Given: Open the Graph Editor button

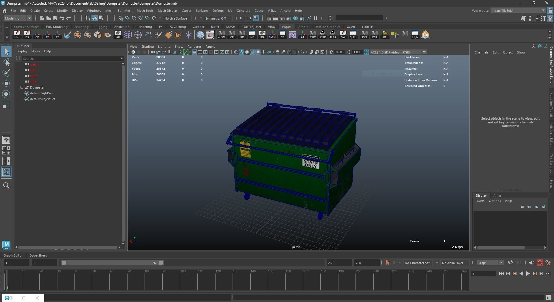Looking at the screenshot, I should pos(13,255).
